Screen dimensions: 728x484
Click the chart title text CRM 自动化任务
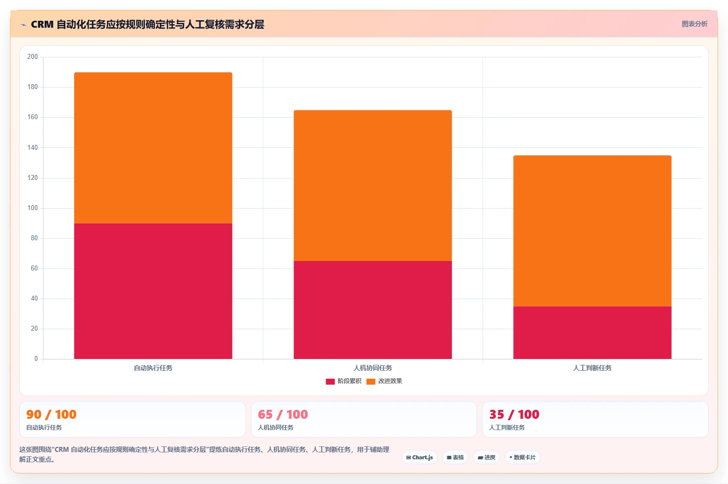pos(147,24)
